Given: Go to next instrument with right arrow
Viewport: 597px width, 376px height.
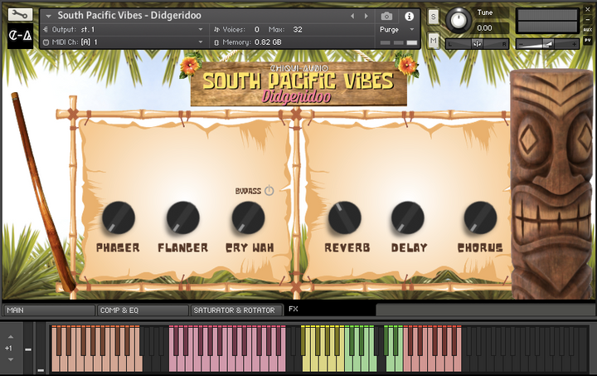Looking at the screenshot, I should [366, 16].
